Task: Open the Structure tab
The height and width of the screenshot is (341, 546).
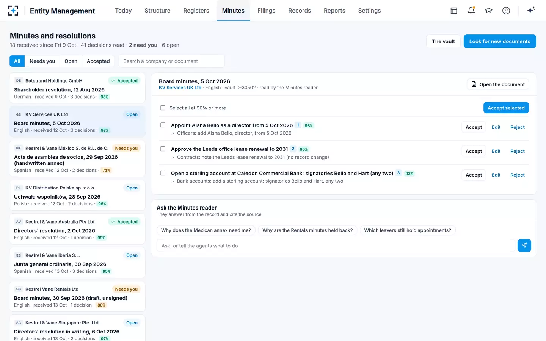Action: click(157, 11)
